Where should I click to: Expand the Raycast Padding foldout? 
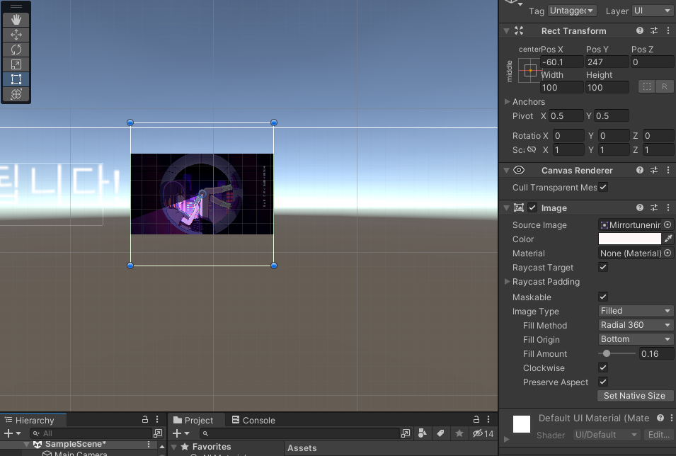507,282
